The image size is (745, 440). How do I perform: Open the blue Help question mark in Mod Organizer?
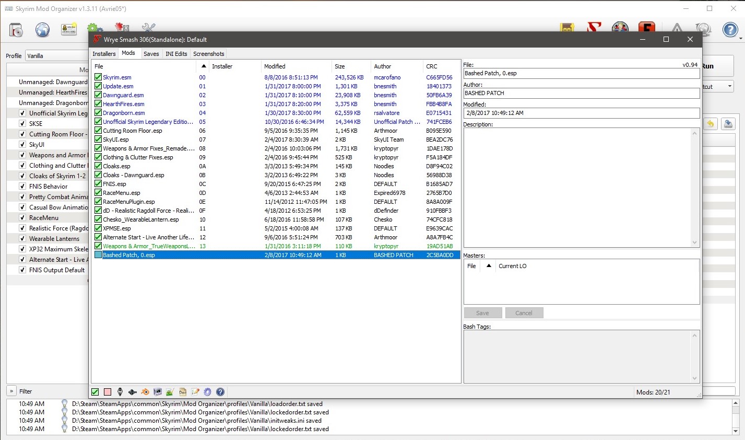click(x=730, y=30)
